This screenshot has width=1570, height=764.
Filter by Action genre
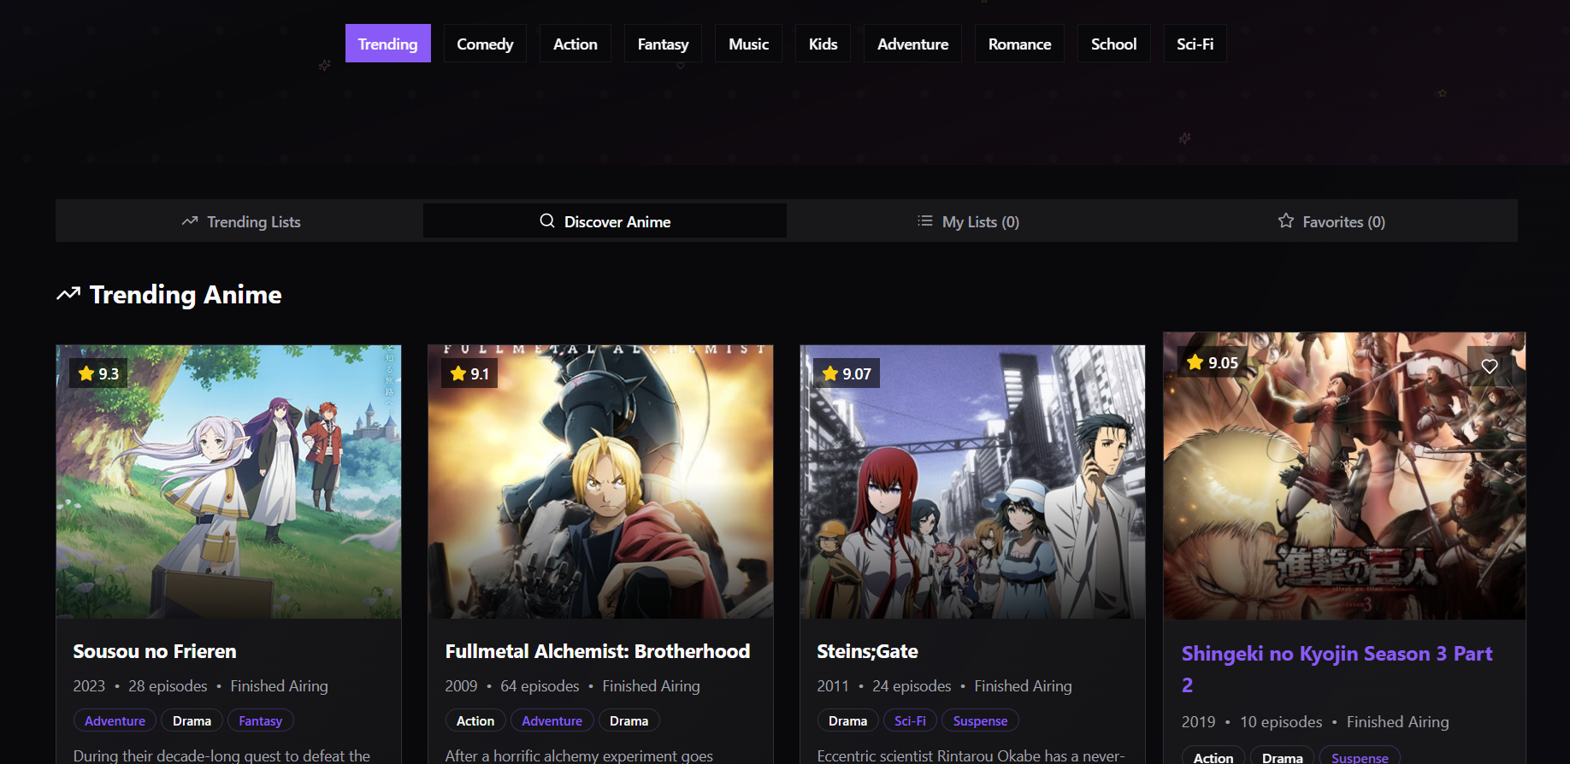(x=575, y=44)
